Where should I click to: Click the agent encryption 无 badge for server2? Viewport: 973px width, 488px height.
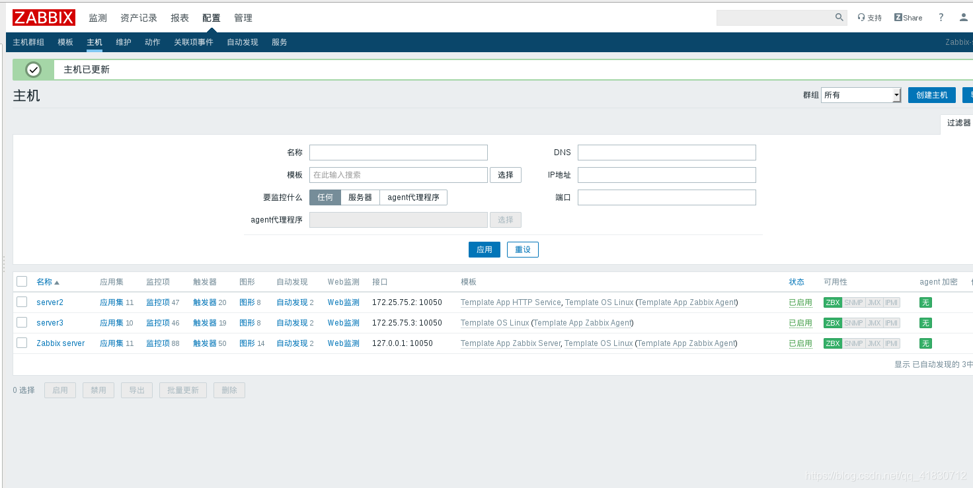tap(925, 302)
